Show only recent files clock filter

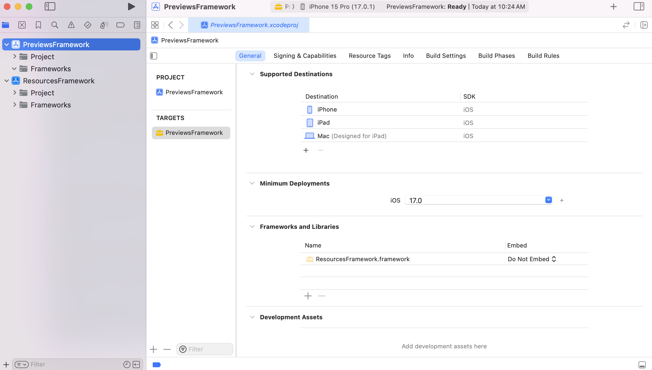(127, 364)
